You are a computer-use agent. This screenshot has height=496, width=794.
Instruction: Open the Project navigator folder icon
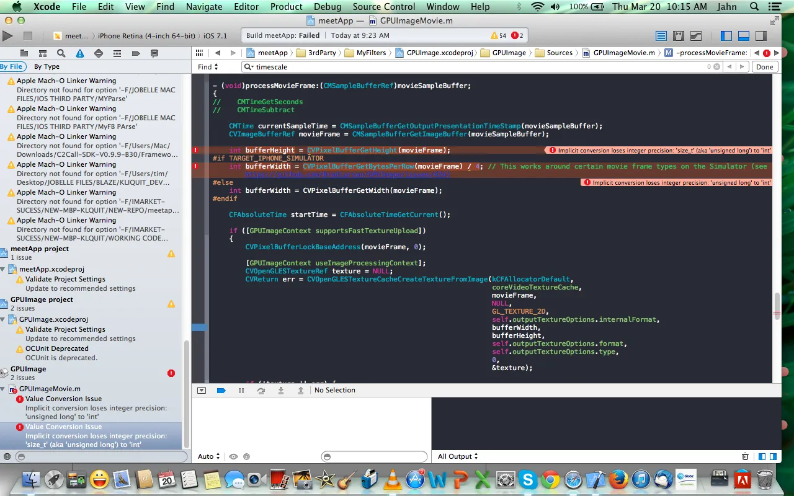(x=24, y=53)
